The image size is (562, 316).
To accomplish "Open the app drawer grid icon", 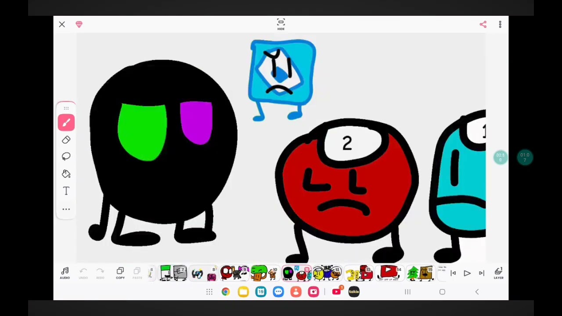I will (209, 292).
